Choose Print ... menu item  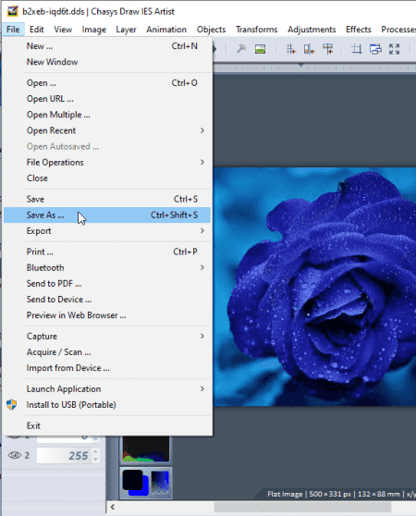(x=107, y=252)
